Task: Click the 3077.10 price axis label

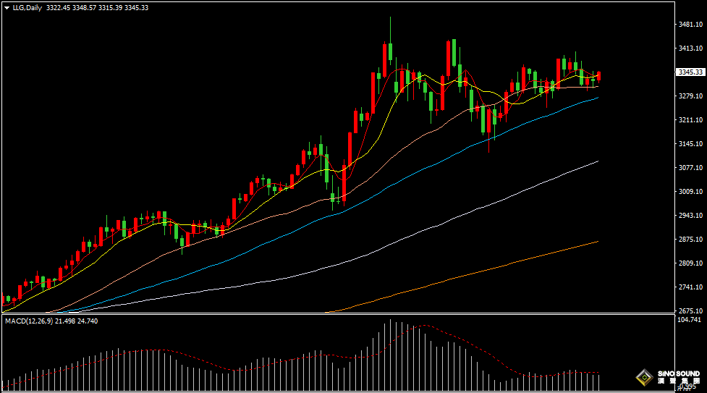Action: pos(692,168)
